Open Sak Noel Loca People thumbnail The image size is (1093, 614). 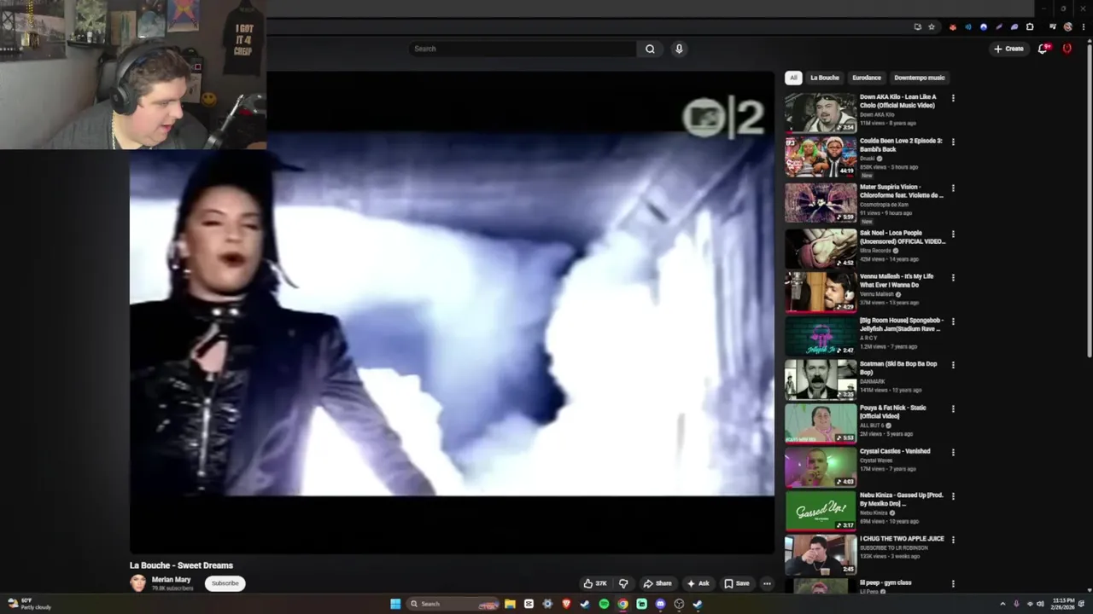tap(821, 248)
